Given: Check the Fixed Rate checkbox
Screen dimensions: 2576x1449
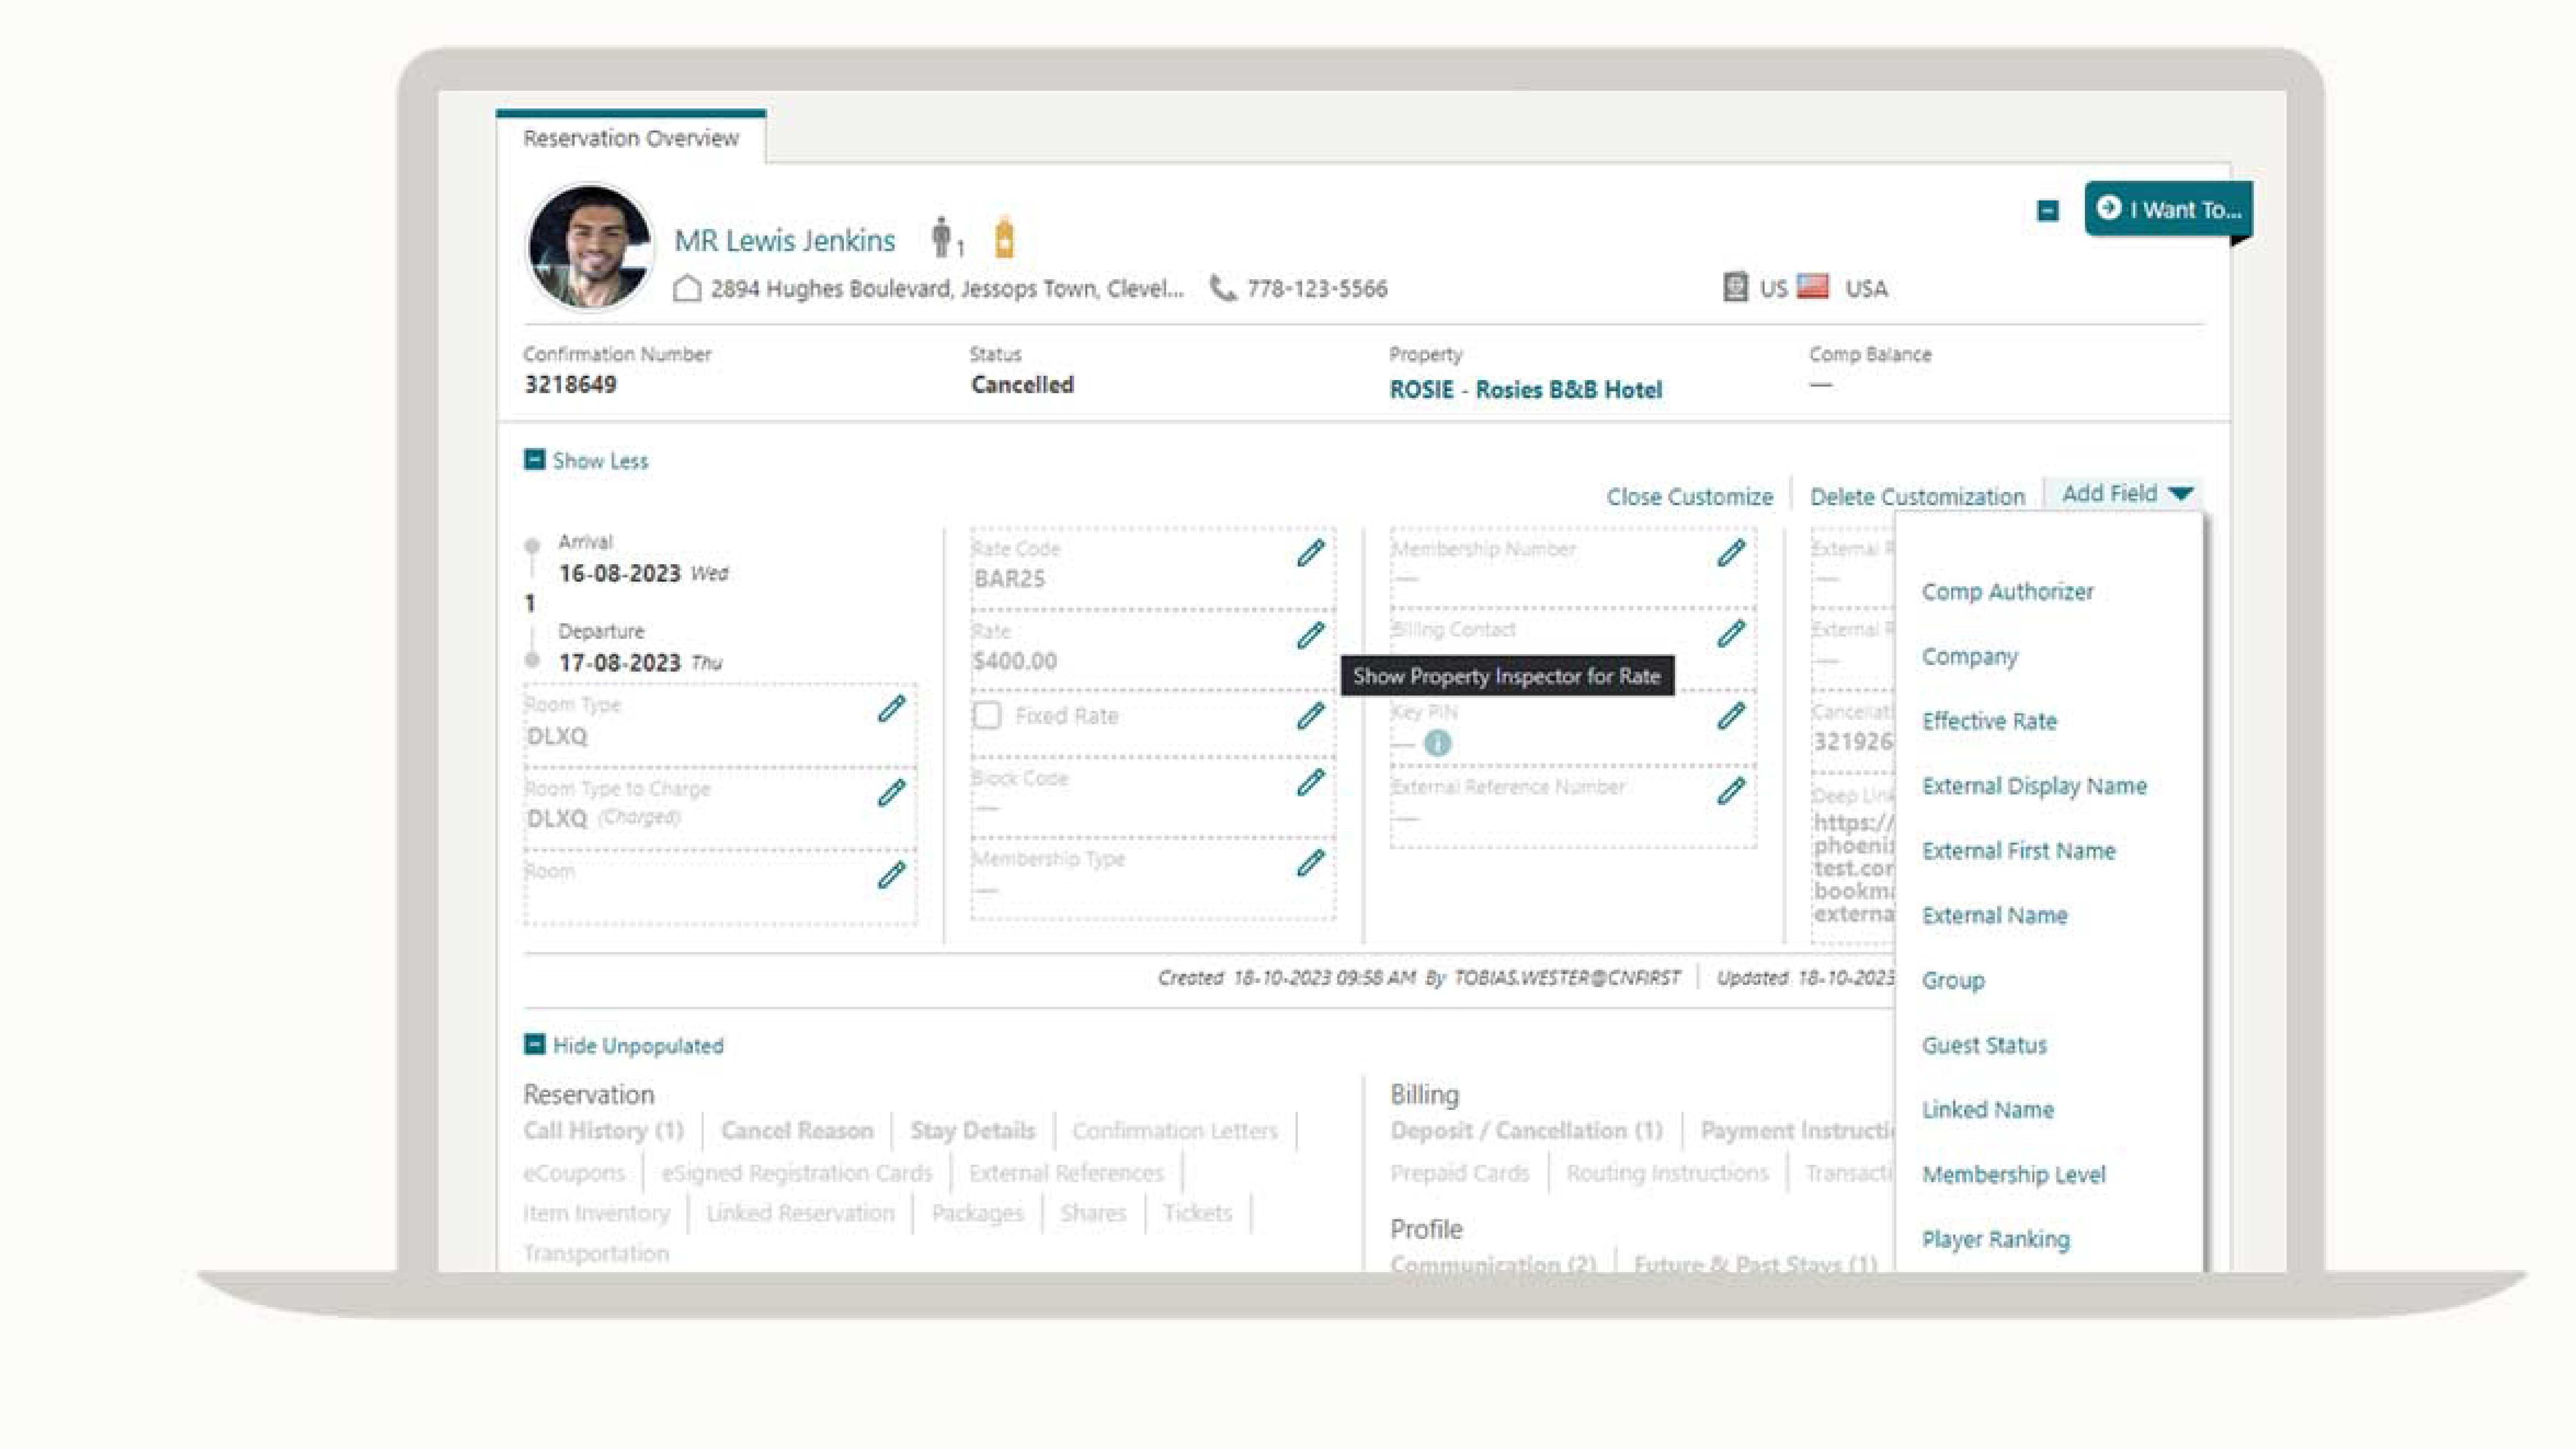Looking at the screenshot, I should coord(987,716).
